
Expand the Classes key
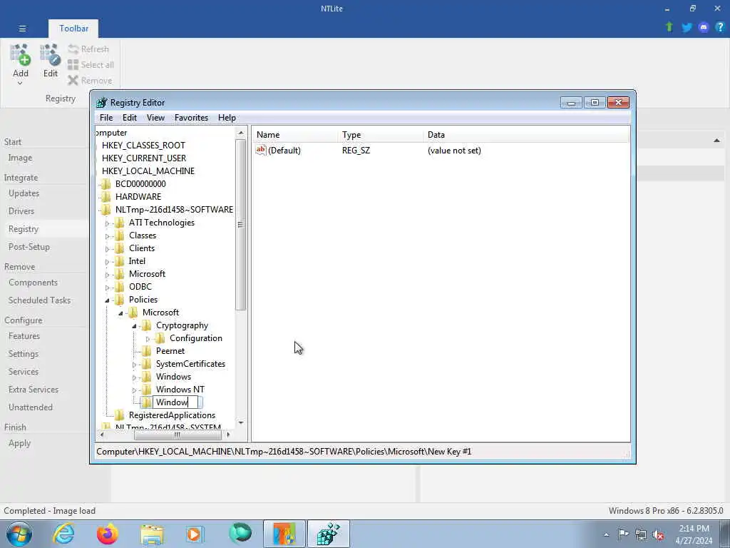[107, 236]
